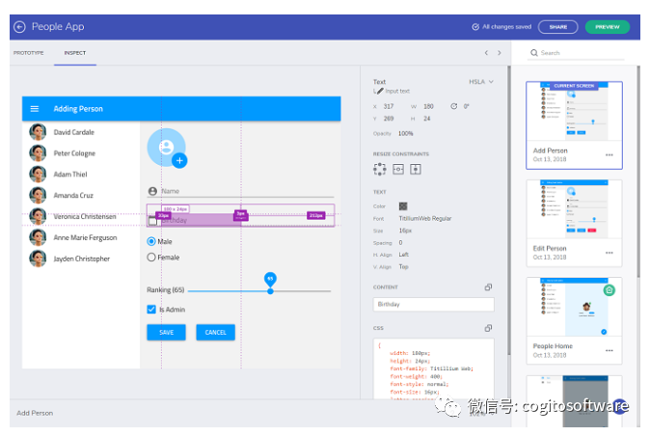This screenshot has height=436, width=650.
Task: Click the Ranking slider handle
Action: 270,291
